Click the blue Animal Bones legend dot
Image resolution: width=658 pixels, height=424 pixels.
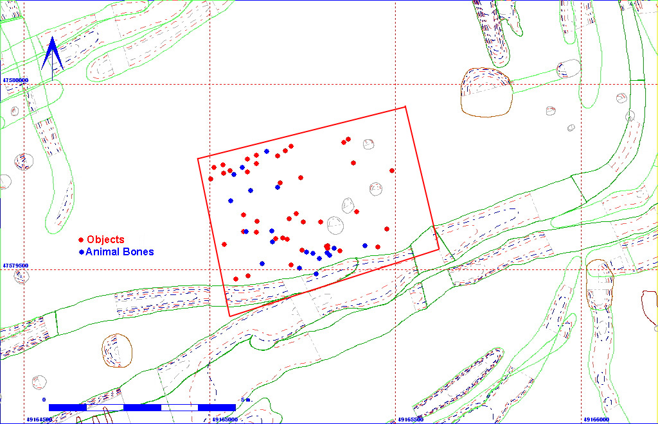pos(81,252)
